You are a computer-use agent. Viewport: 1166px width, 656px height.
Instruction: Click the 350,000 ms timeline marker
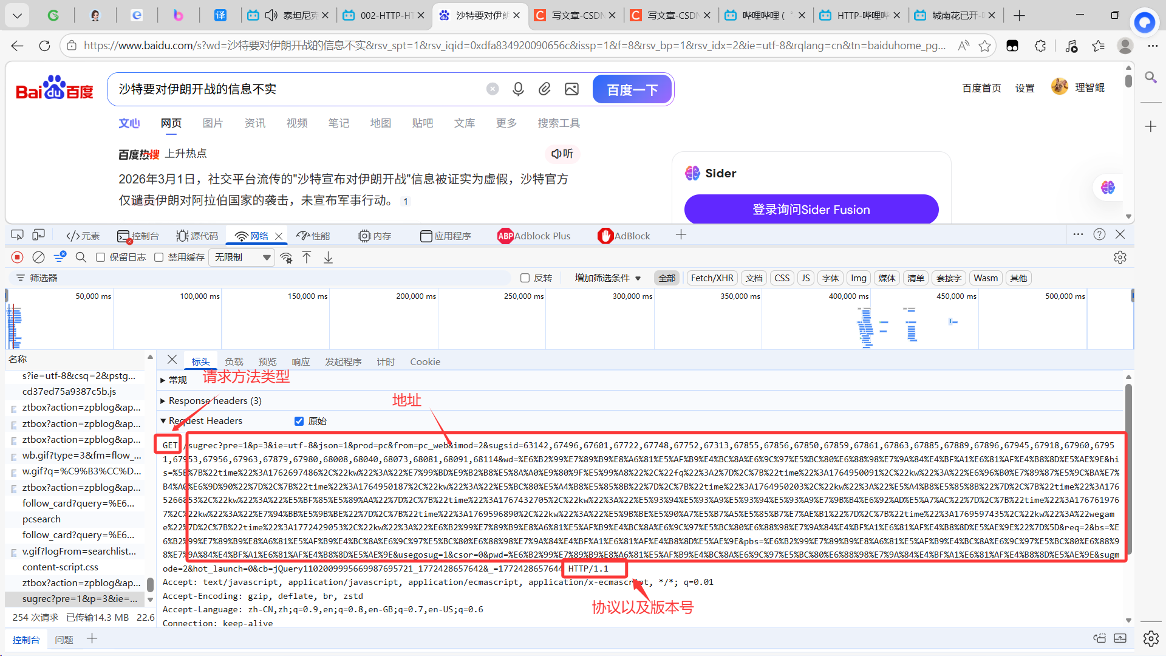pos(740,296)
